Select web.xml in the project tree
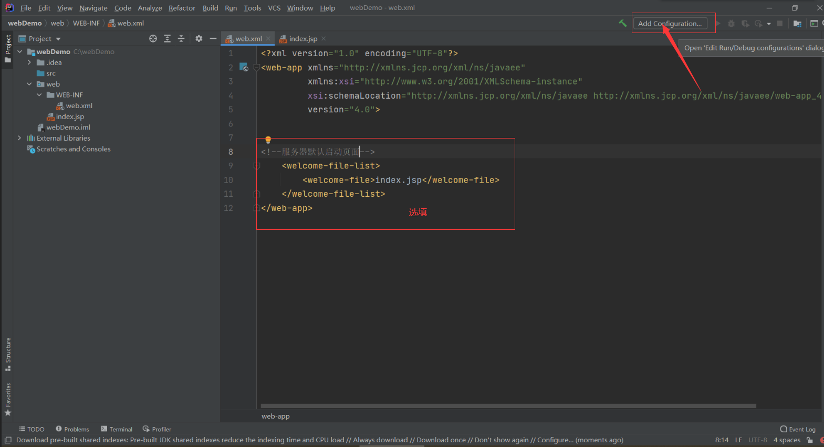 [x=74, y=105]
